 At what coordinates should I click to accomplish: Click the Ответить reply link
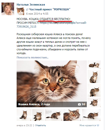[x=40, y=125]
